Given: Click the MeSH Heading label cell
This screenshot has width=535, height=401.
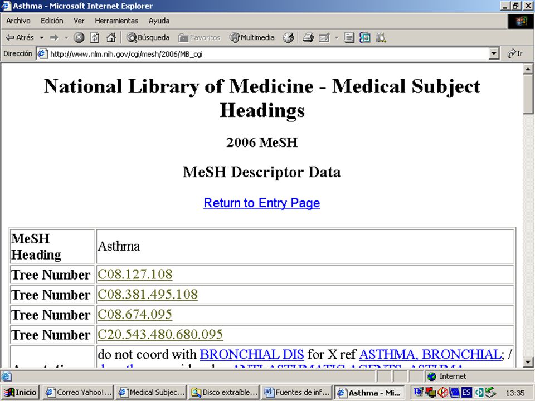Looking at the screenshot, I should (52, 247).
